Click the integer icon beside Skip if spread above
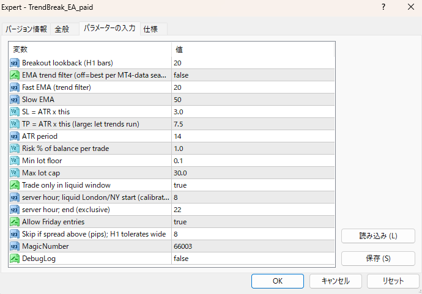 15,234
